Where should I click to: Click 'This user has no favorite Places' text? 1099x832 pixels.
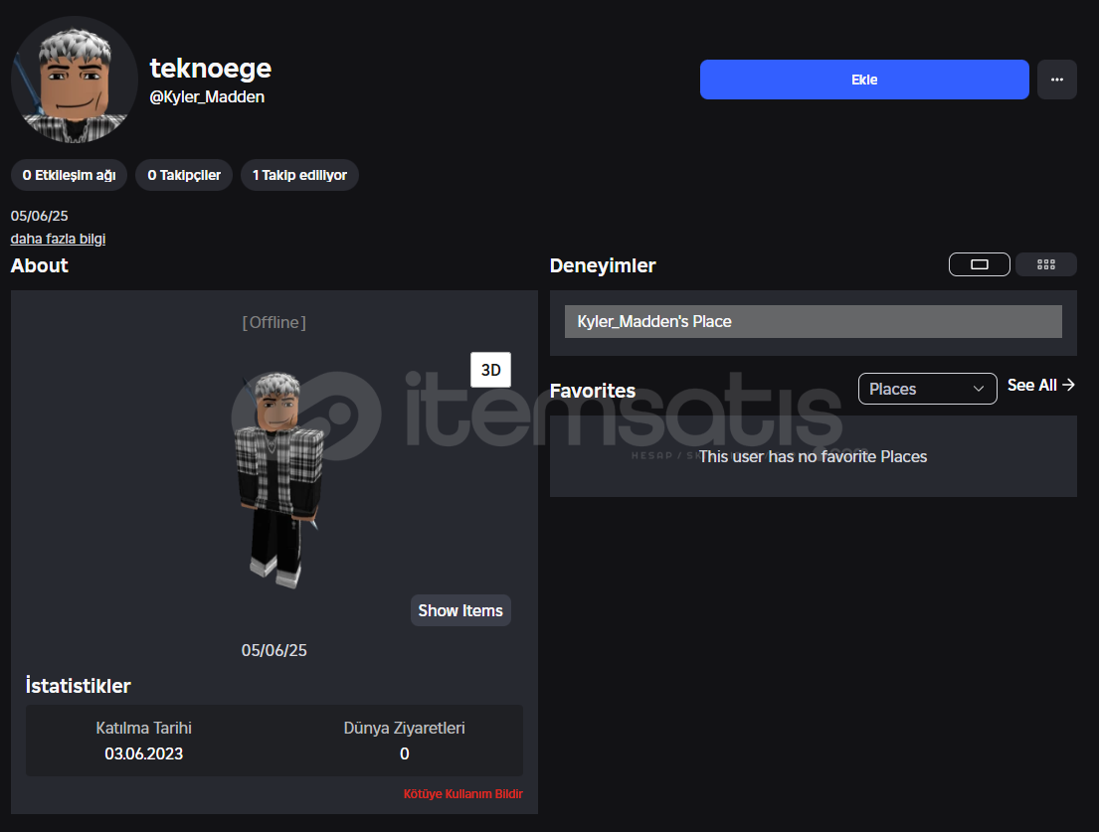tap(813, 456)
